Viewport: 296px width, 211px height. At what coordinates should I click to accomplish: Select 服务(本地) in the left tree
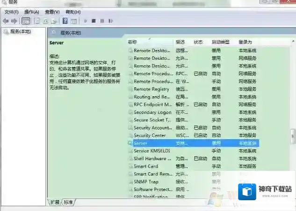coord(20,32)
